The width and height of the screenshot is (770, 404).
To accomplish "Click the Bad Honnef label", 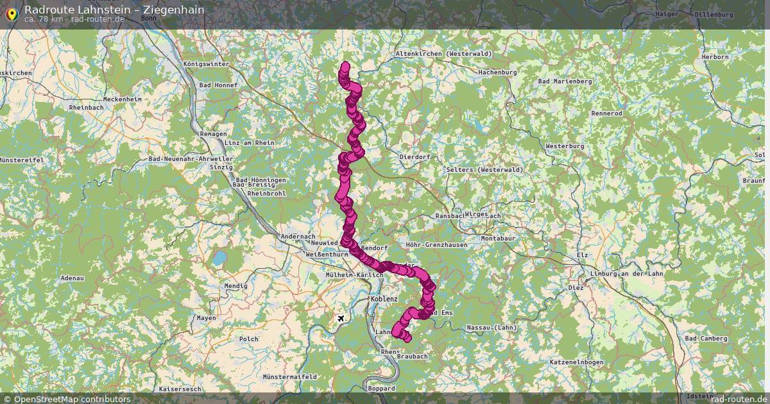I will (x=219, y=85).
